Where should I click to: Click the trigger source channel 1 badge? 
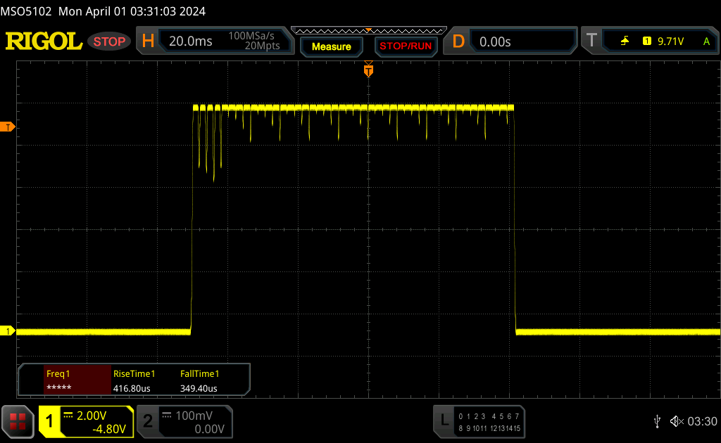click(x=647, y=41)
